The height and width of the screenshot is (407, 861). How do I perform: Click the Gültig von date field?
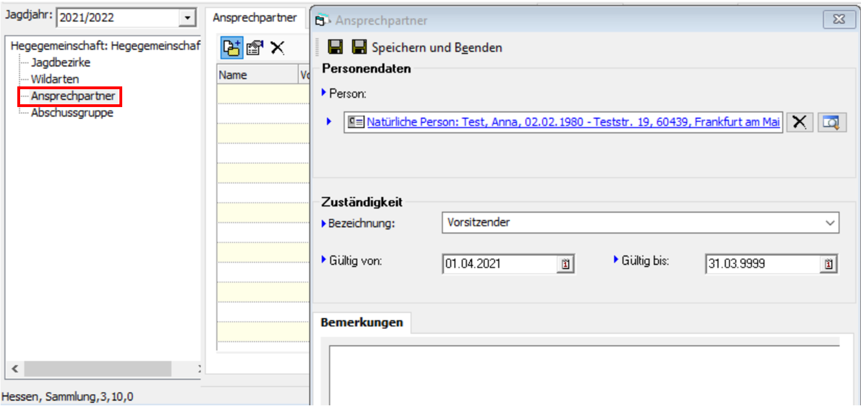[499, 264]
